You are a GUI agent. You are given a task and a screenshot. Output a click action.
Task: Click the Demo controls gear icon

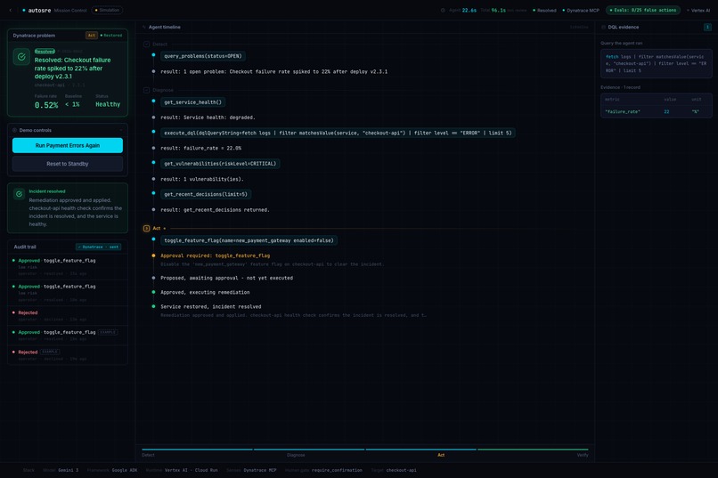coord(14,130)
